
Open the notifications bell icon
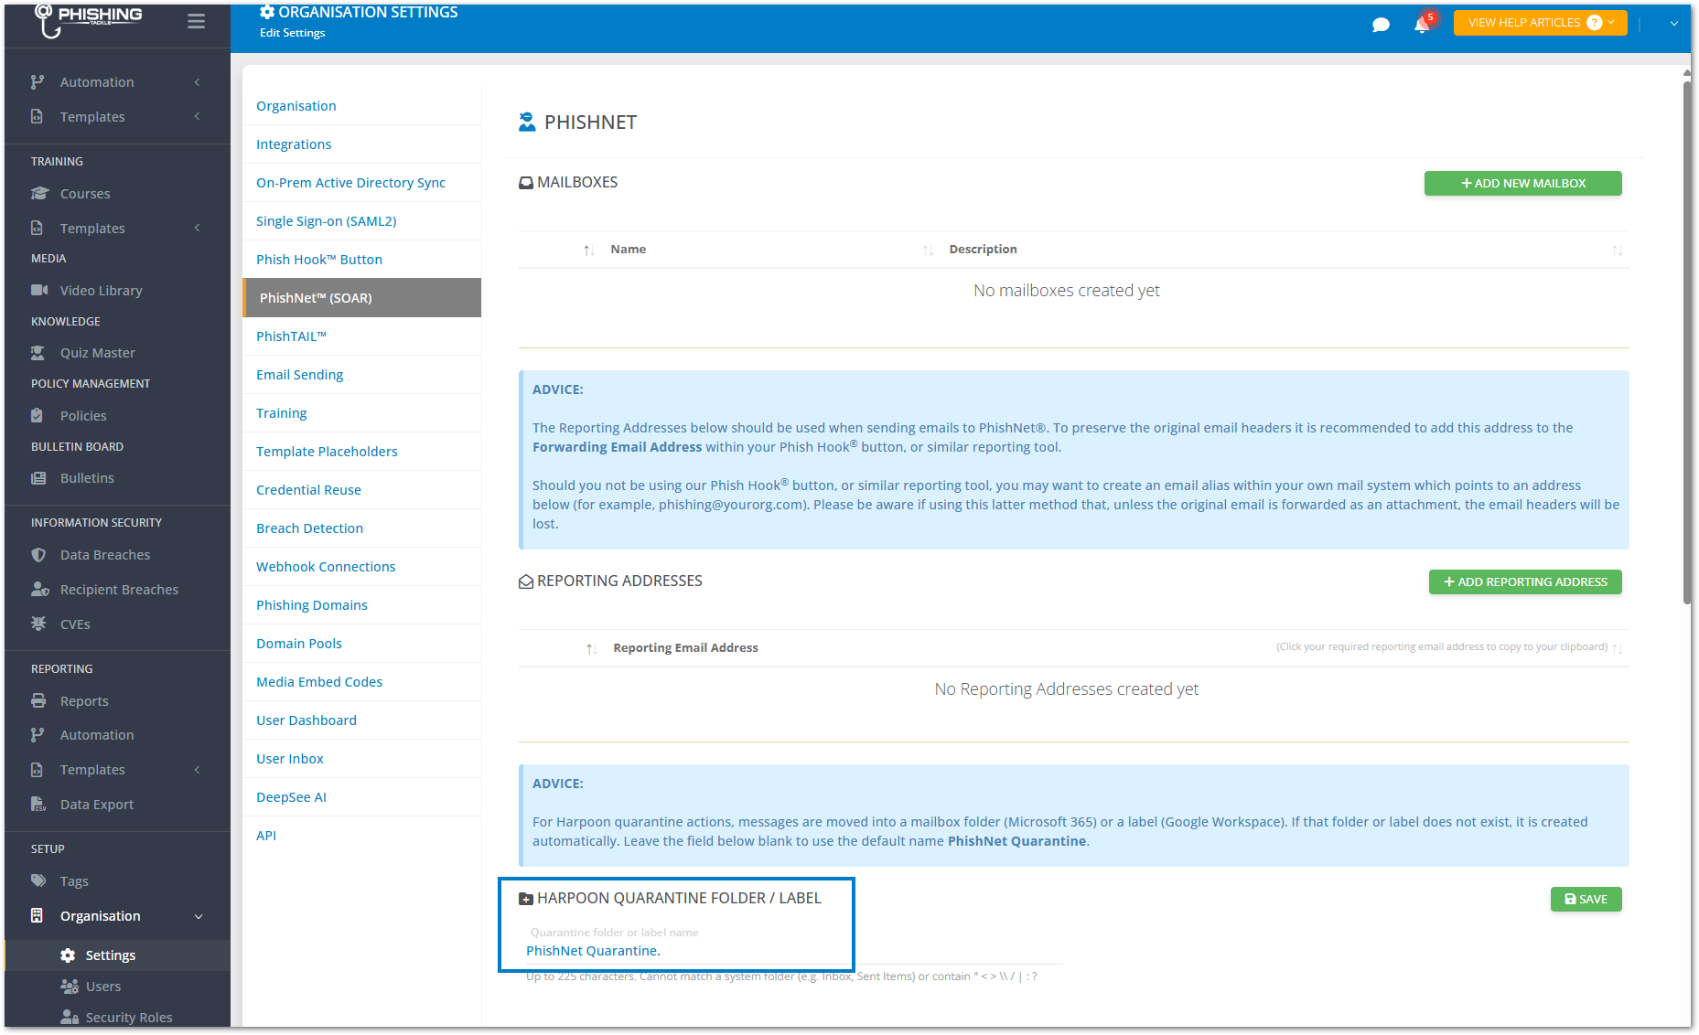click(x=1422, y=24)
